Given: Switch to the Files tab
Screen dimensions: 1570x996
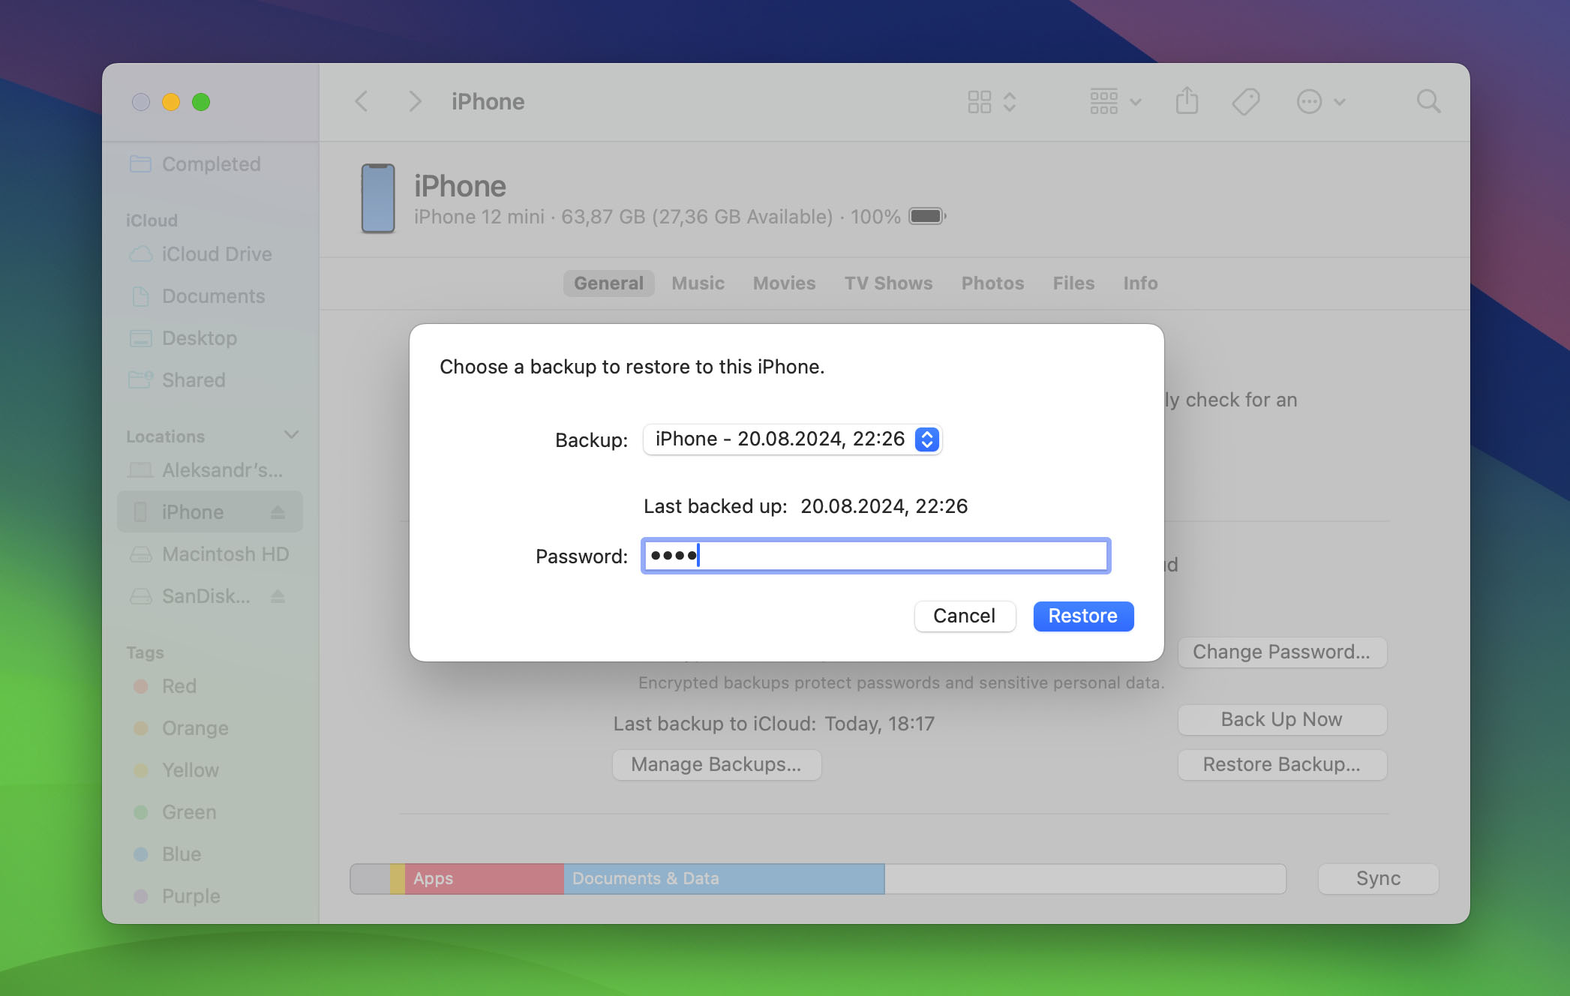Looking at the screenshot, I should (1073, 283).
